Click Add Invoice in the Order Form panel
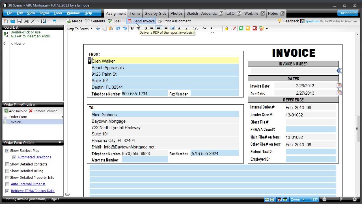 tap(16, 111)
